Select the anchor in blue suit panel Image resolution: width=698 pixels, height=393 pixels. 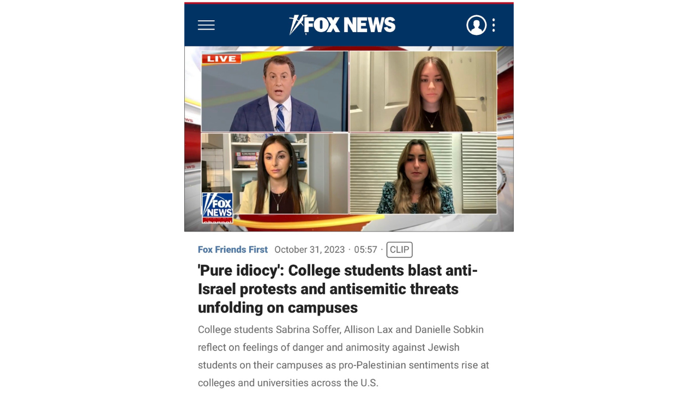[275, 92]
